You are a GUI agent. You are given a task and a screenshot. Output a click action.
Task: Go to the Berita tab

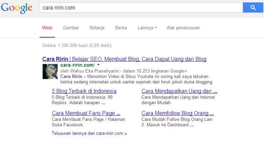coord(121,28)
